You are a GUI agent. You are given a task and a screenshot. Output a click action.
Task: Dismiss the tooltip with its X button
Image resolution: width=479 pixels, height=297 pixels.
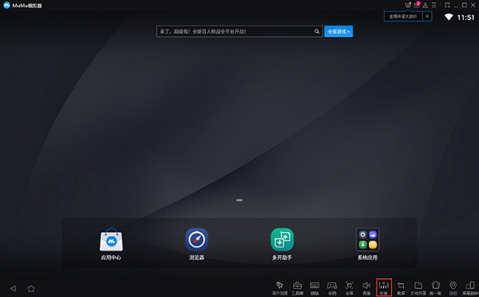427,17
